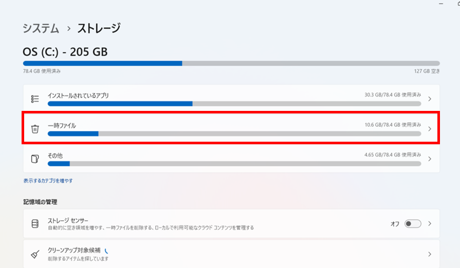This screenshot has height=268, width=460.
Task: Click the ストレージ センサー disk icon
Action: pyautogui.click(x=35, y=224)
